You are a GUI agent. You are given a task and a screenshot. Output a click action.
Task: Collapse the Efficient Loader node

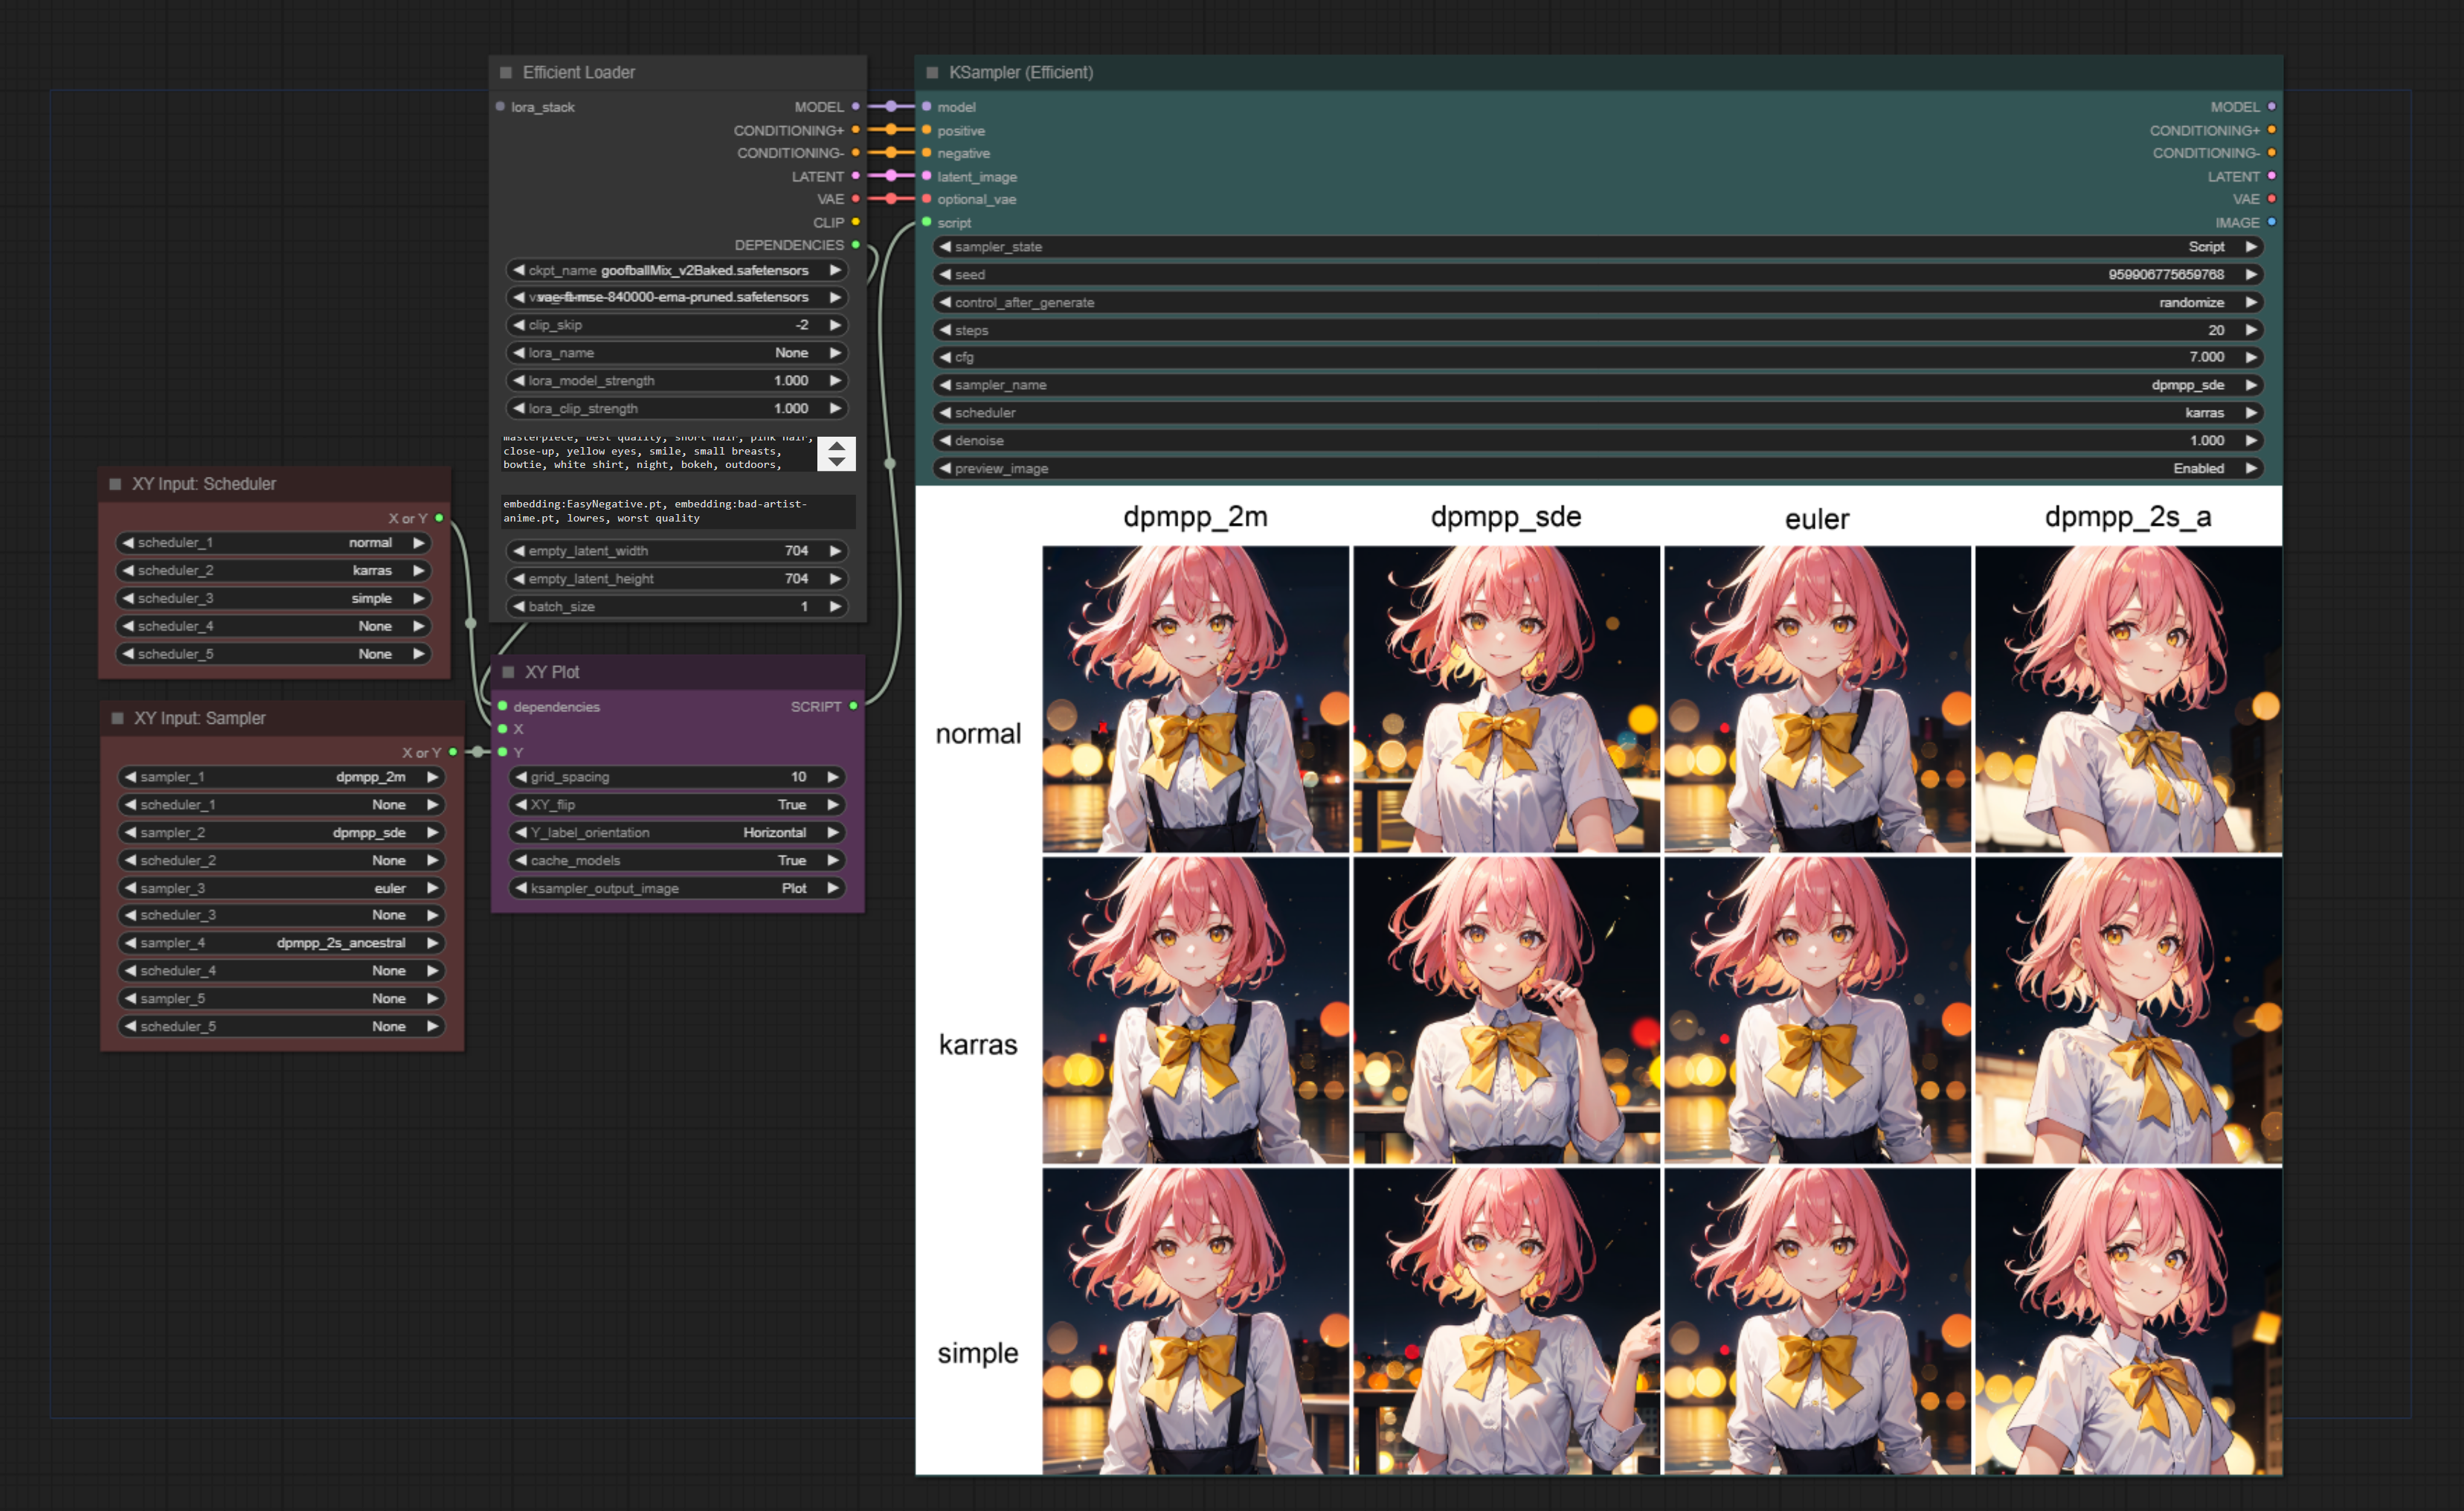(505, 72)
